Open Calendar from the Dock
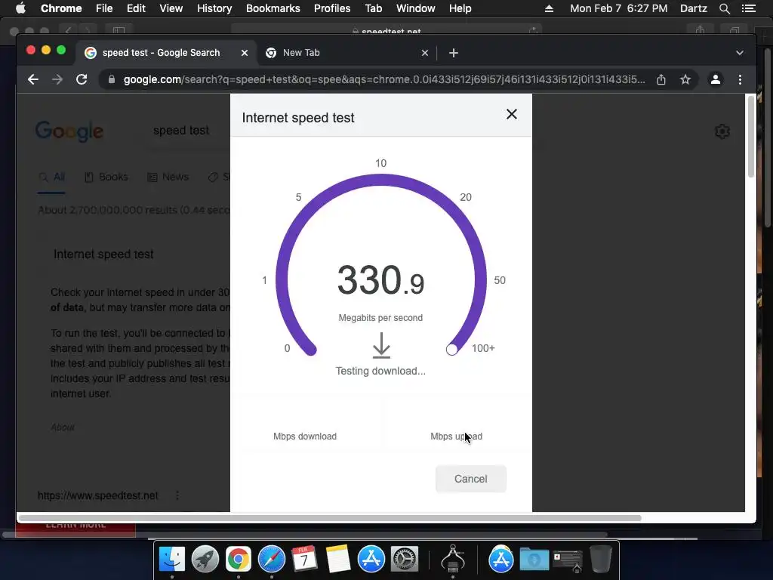The image size is (773, 580). [304, 560]
